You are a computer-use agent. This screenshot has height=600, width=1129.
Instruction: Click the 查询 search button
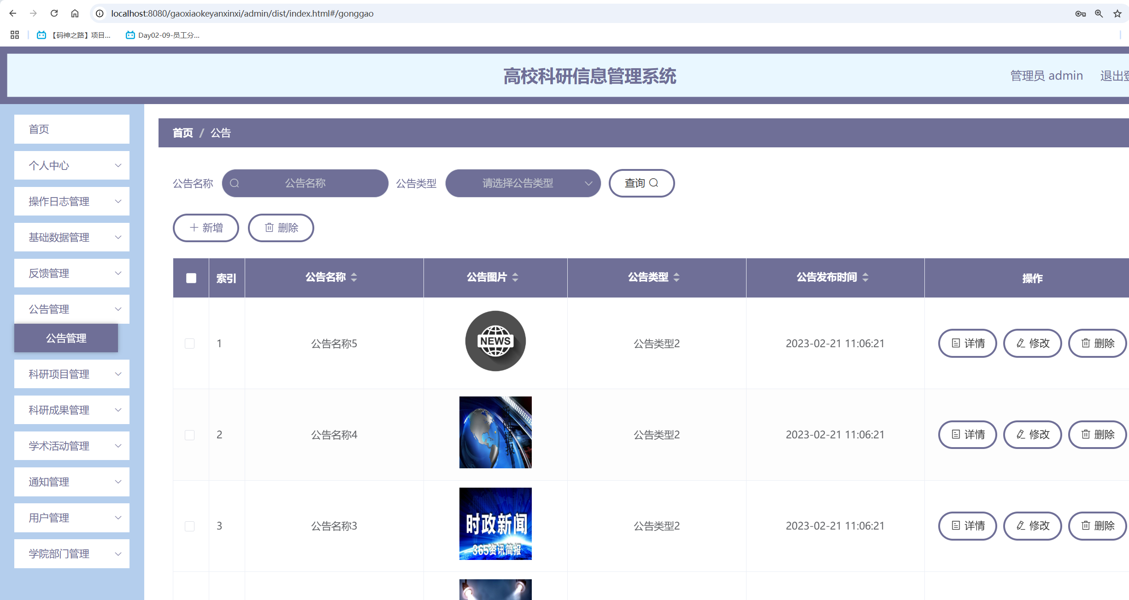pos(641,183)
